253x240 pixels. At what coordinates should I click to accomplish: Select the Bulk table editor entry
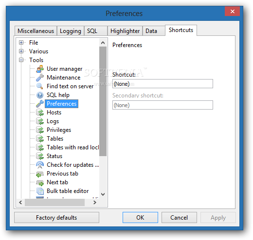68,191
